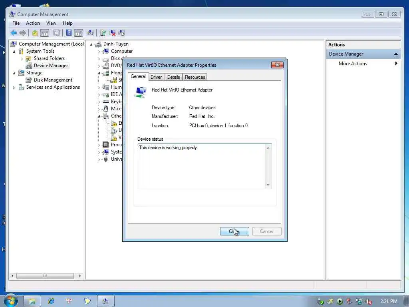The width and height of the screenshot is (409, 307).
Task: Click the Device status scroll down arrow
Action: tap(268, 185)
